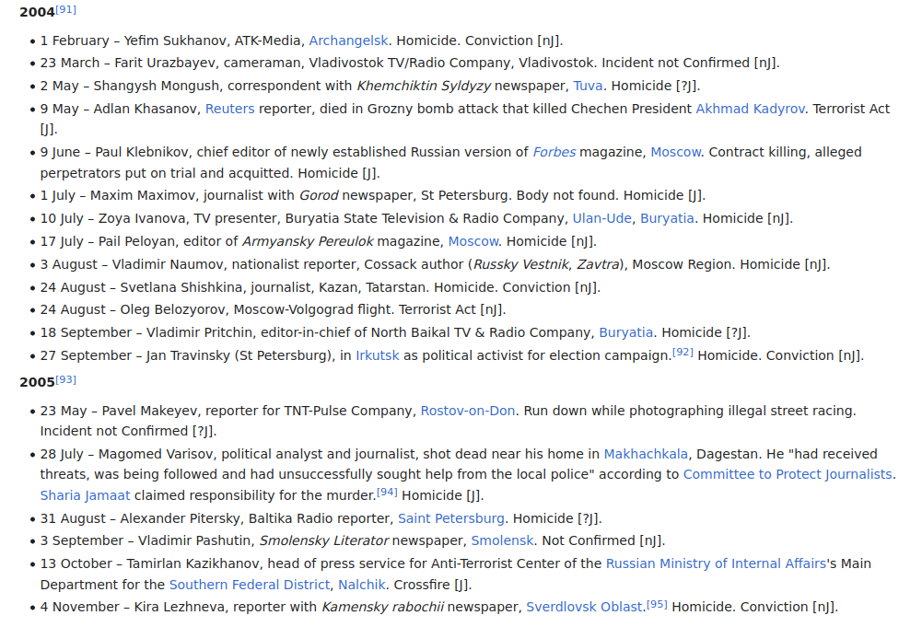Click the name Vladimir Pashutin
This screenshot has width=922, height=627.
(x=194, y=540)
